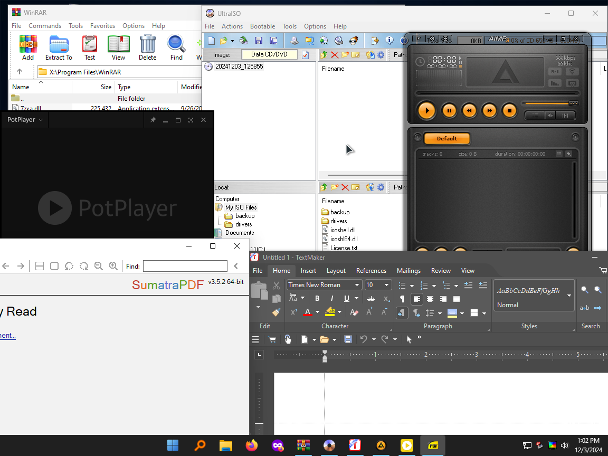Click the New Folder icon in UltraISO local pane
Image resolution: width=608 pixels, height=456 pixels.
(334, 187)
